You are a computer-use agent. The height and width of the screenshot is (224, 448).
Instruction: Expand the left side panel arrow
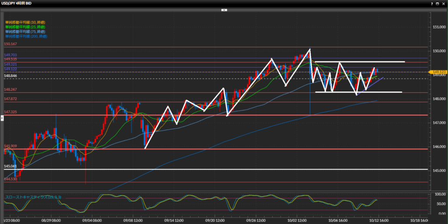(2, 119)
